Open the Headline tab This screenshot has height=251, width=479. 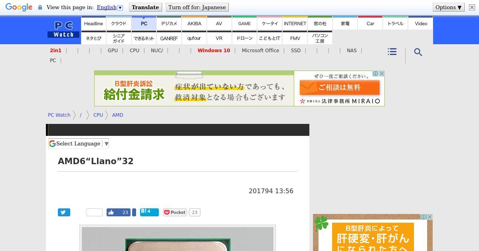(x=93, y=24)
